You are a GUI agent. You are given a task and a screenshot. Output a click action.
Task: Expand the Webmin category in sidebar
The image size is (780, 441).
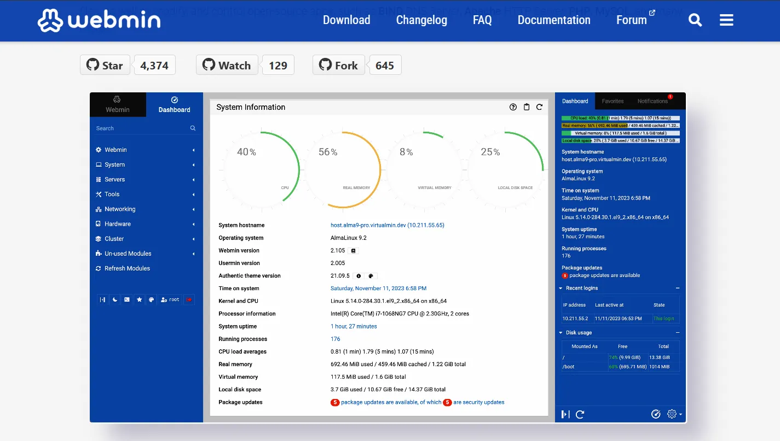(146, 150)
